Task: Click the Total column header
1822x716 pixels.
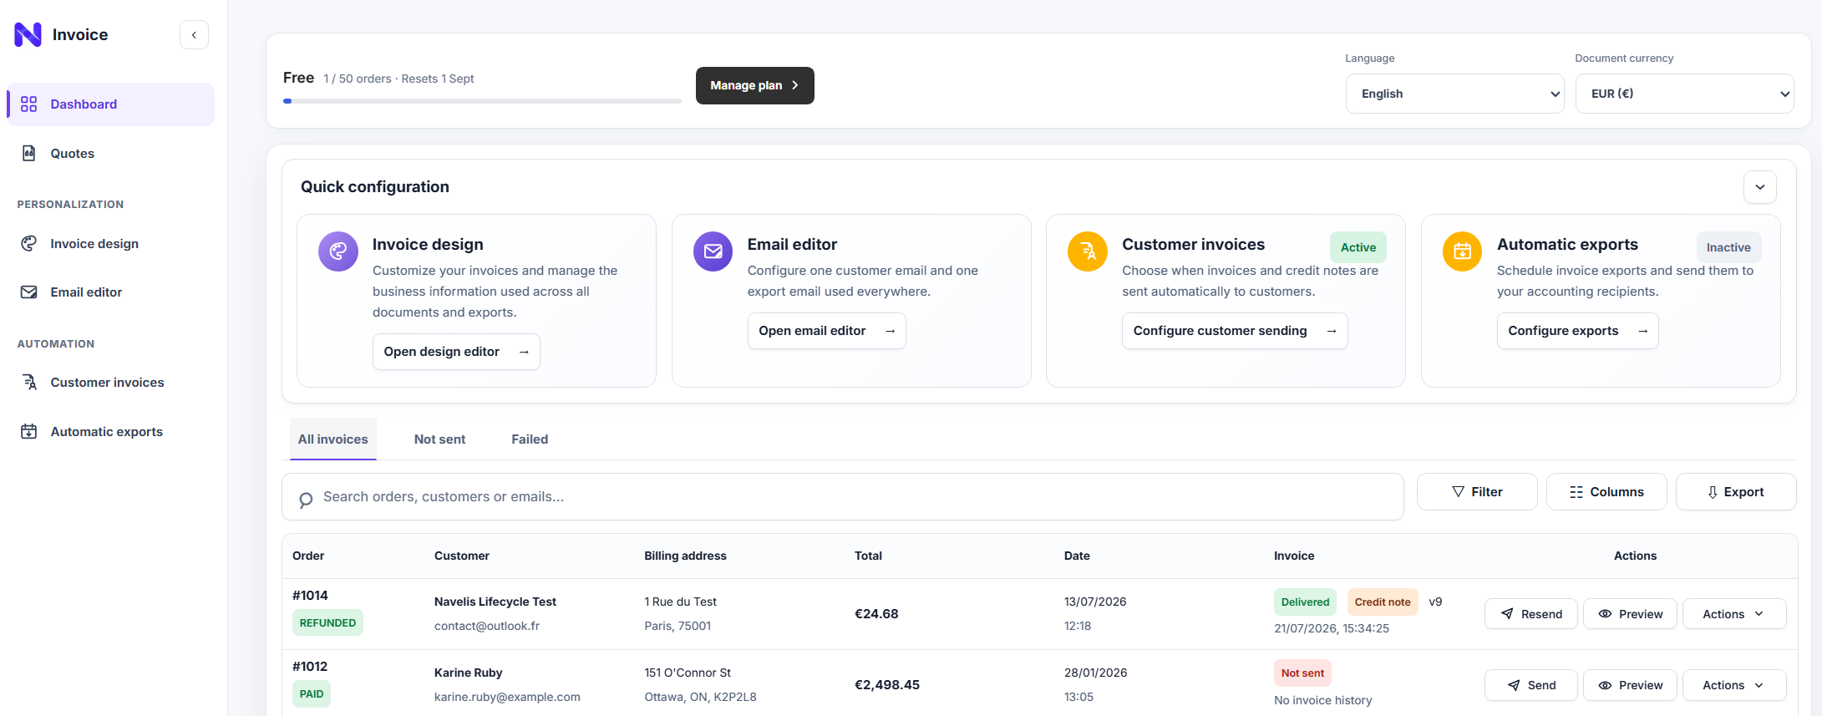Action: pos(868,556)
